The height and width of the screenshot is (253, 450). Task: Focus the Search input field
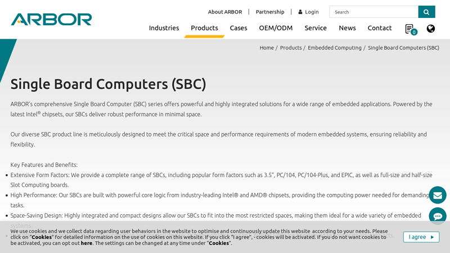pyautogui.click(x=373, y=12)
